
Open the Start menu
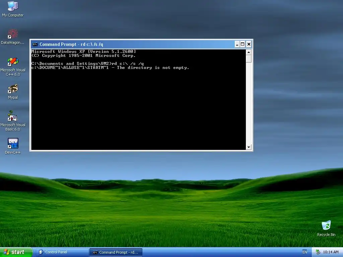pyautogui.click(x=16, y=252)
